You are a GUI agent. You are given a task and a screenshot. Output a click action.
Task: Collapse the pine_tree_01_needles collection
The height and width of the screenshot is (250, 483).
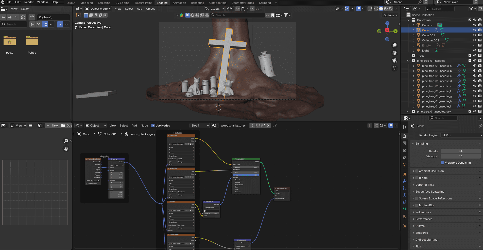pos(408,61)
